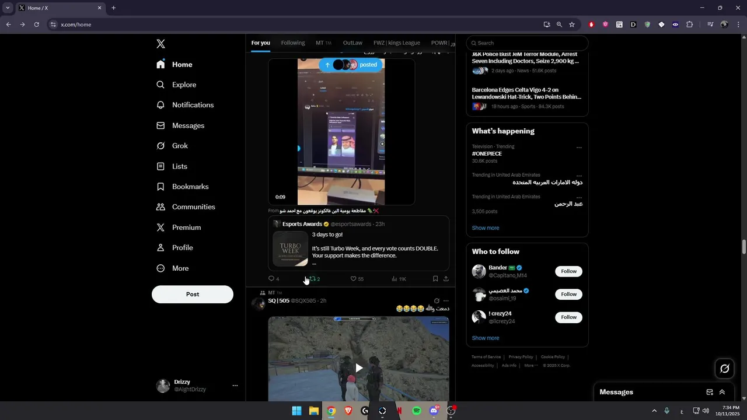This screenshot has height=420, width=747.
Task: Share the Esports Awards quote post
Action: point(446,279)
